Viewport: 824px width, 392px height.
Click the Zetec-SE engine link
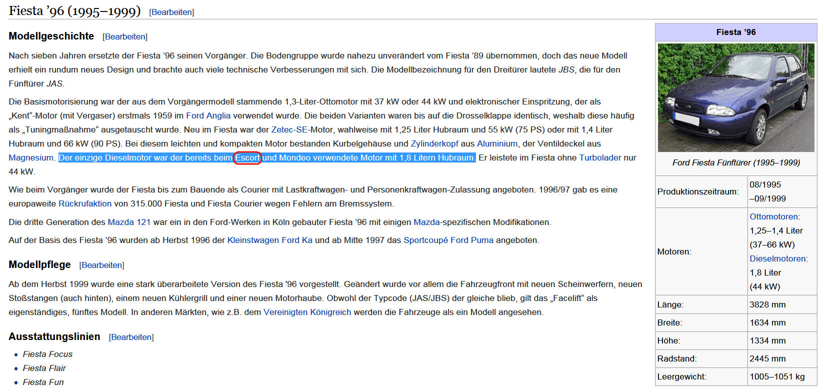point(289,130)
